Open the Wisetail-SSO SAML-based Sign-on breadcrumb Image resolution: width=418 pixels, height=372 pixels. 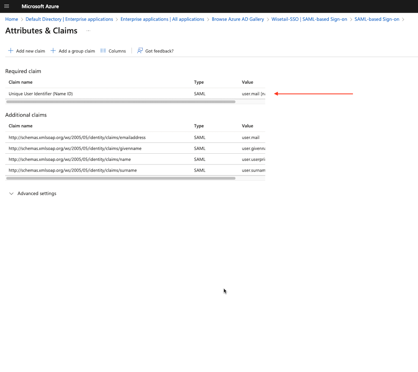310,19
